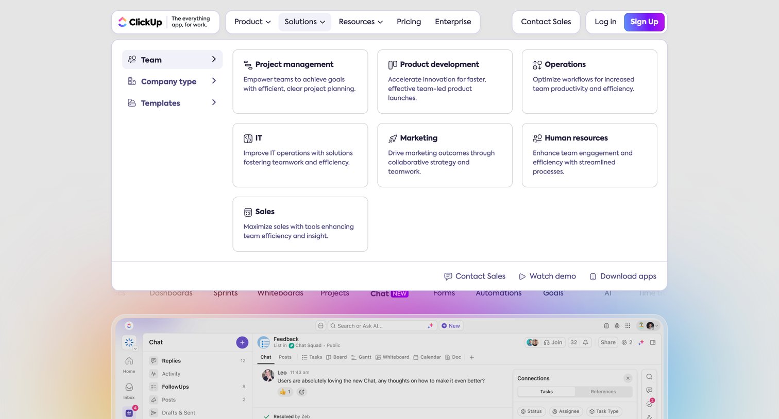The height and width of the screenshot is (419, 779).
Task: Open the Enterprise page
Action: (453, 22)
